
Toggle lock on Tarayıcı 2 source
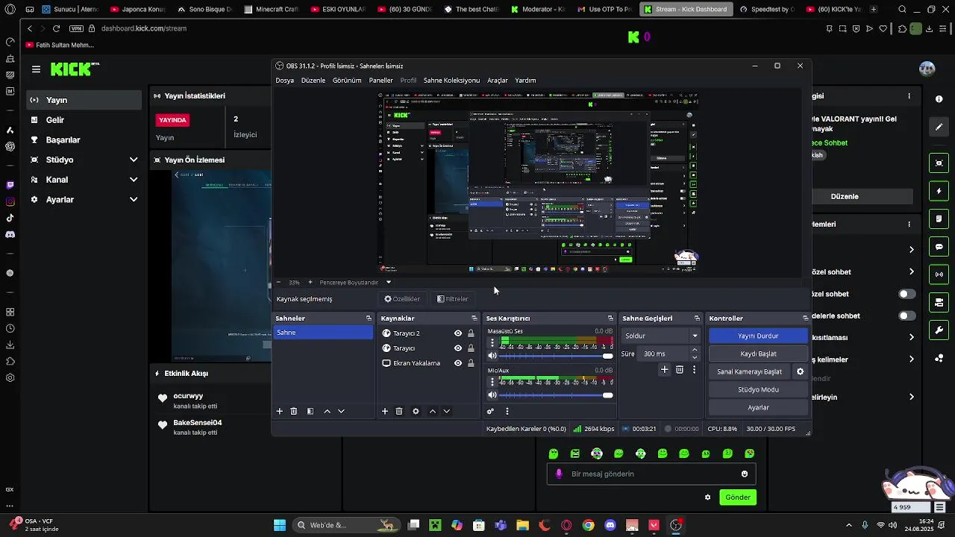(471, 333)
